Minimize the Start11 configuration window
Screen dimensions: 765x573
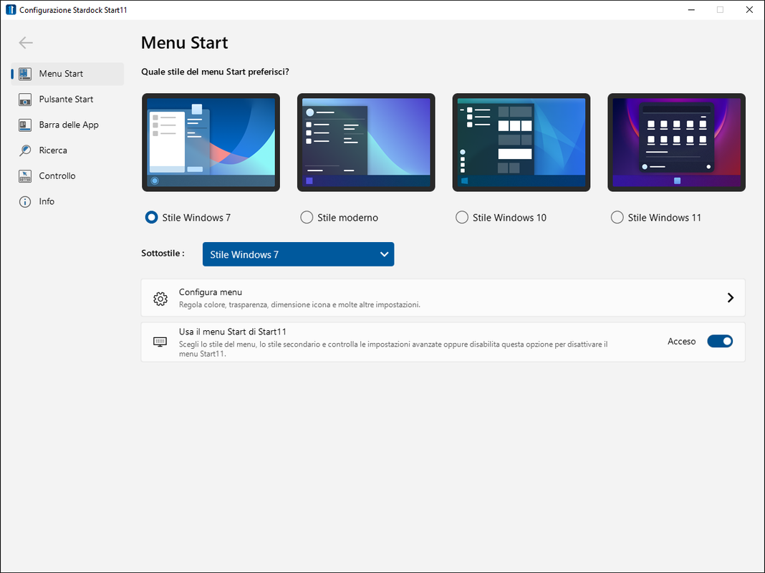click(x=691, y=10)
